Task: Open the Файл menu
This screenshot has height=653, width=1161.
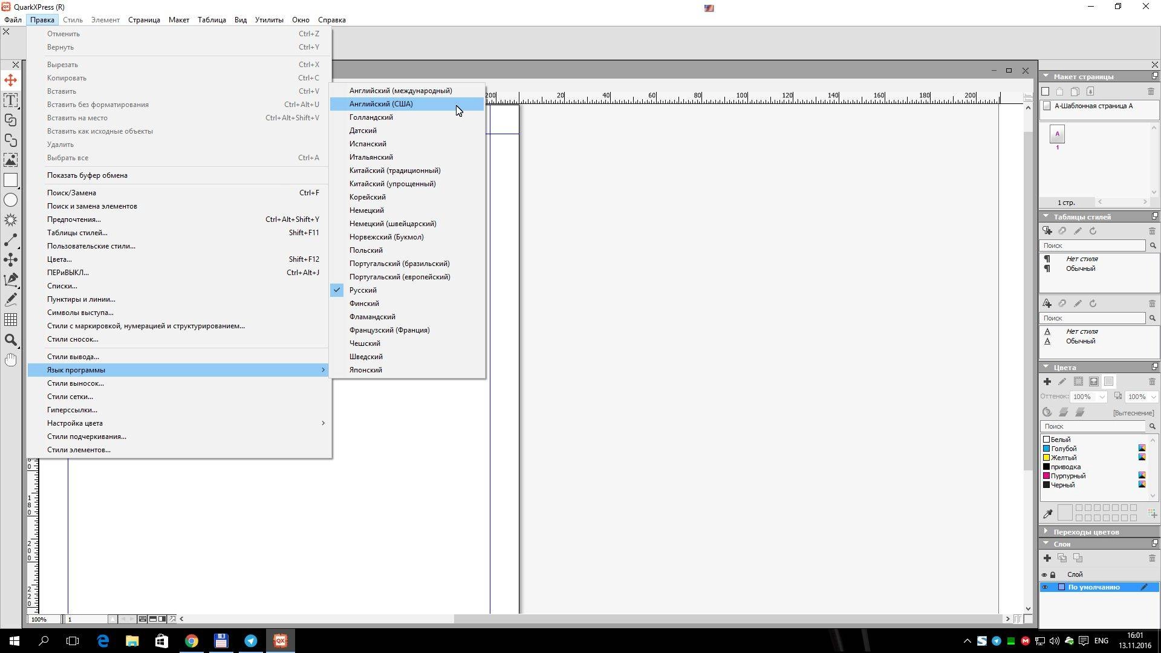Action: 13,20
